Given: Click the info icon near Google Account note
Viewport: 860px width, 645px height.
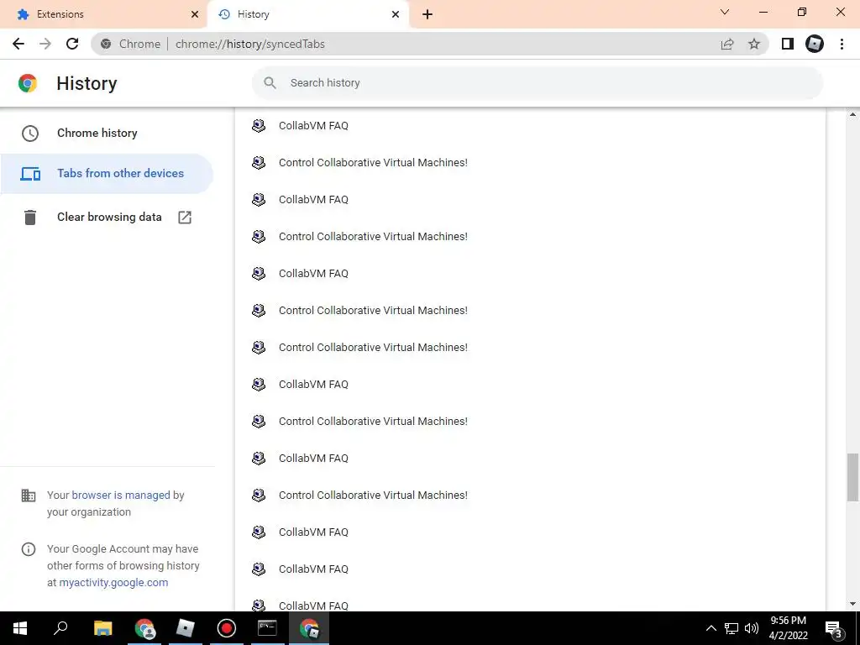Looking at the screenshot, I should (x=28, y=549).
